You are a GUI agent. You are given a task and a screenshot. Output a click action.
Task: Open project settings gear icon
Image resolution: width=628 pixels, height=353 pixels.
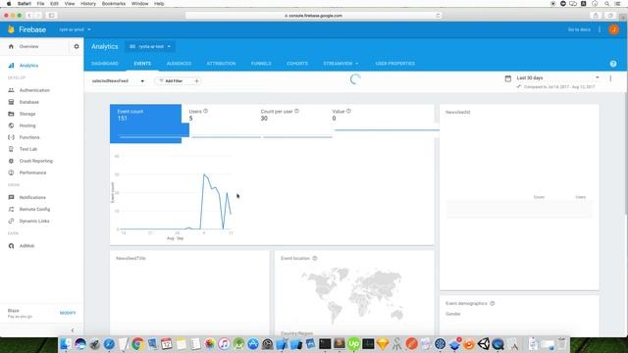click(77, 46)
